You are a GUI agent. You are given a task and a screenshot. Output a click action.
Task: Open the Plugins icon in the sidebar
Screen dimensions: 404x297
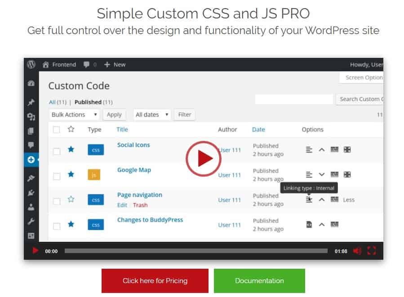pos(31,192)
